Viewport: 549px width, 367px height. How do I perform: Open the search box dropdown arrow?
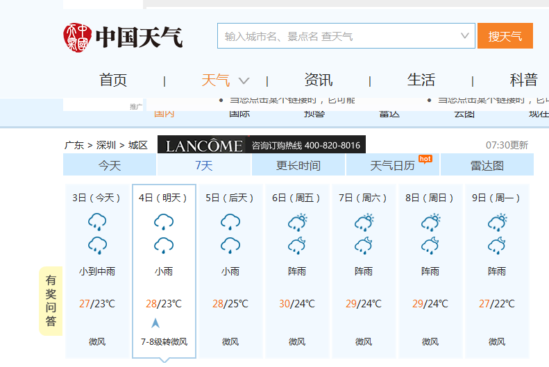click(465, 35)
